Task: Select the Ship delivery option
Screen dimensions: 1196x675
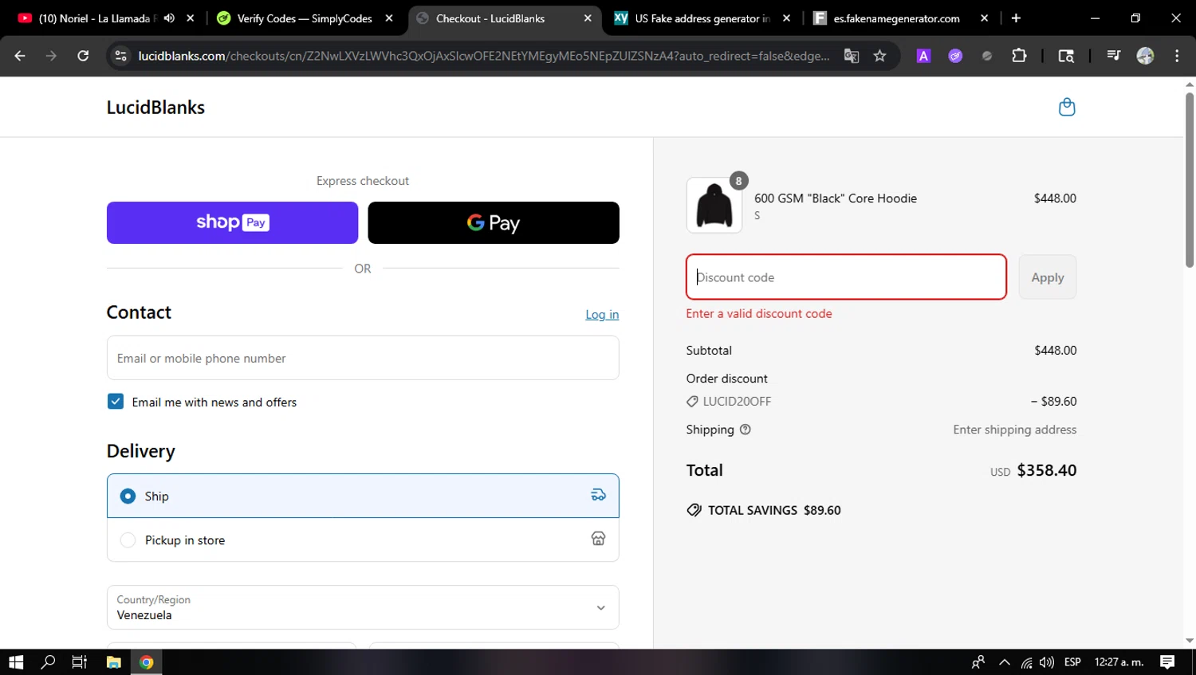Action: pyautogui.click(x=363, y=496)
